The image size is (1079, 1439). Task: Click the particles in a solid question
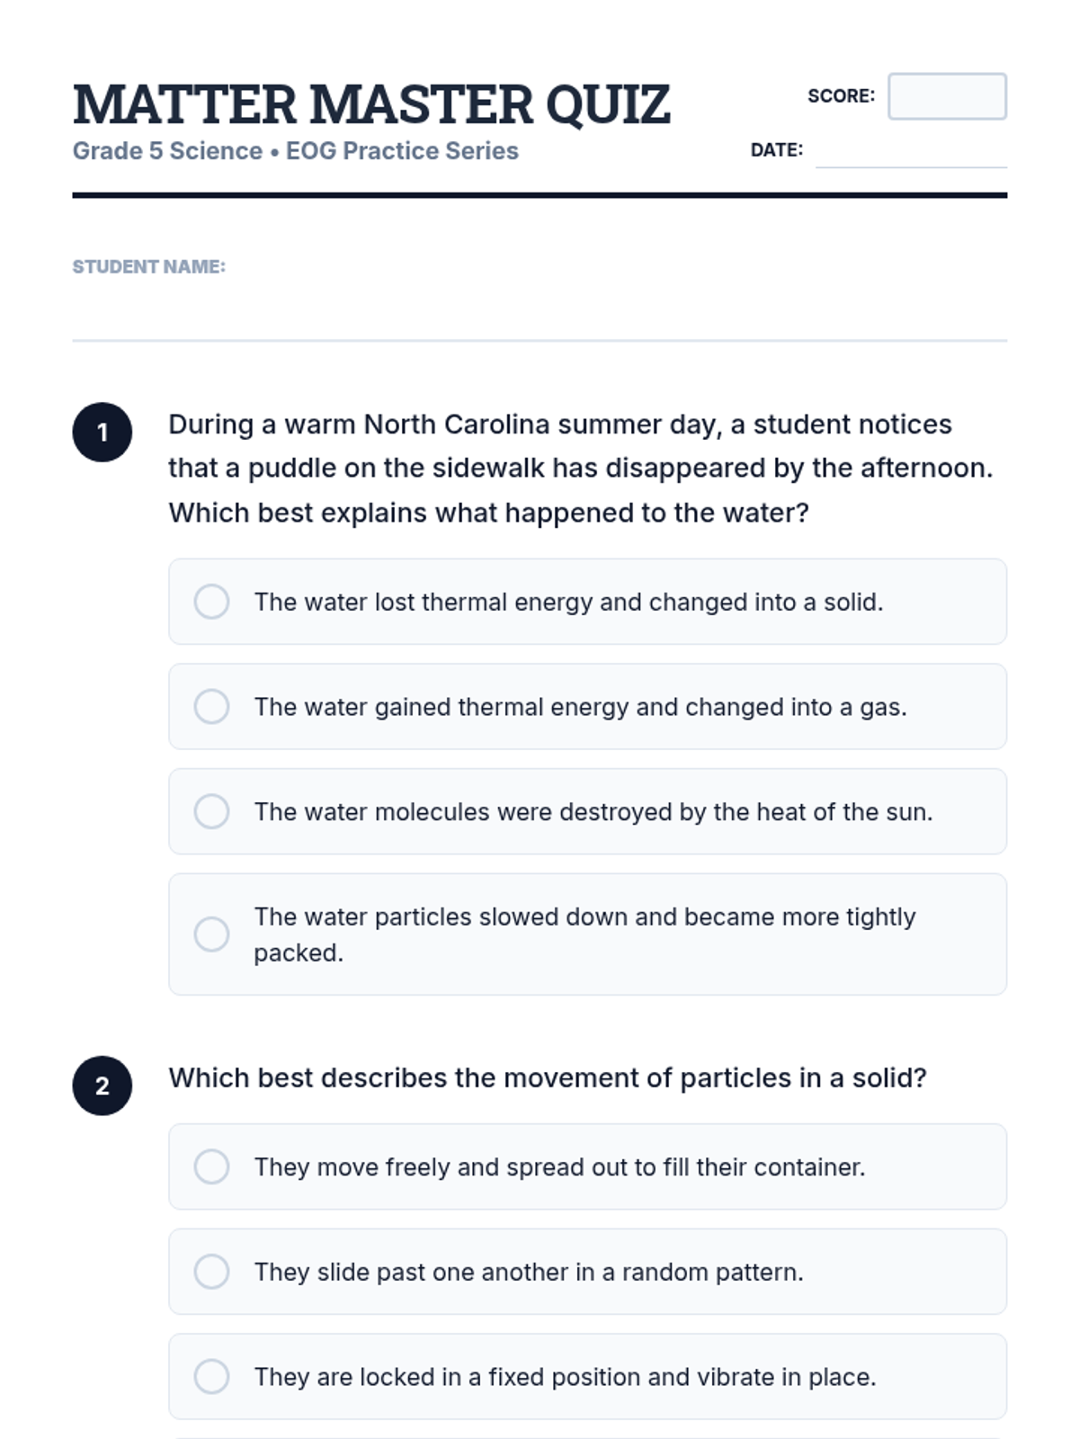(x=547, y=1077)
